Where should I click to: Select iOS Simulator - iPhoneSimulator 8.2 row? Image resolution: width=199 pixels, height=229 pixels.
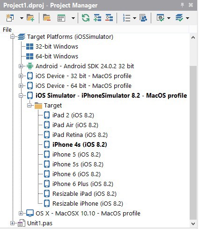click(x=111, y=95)
